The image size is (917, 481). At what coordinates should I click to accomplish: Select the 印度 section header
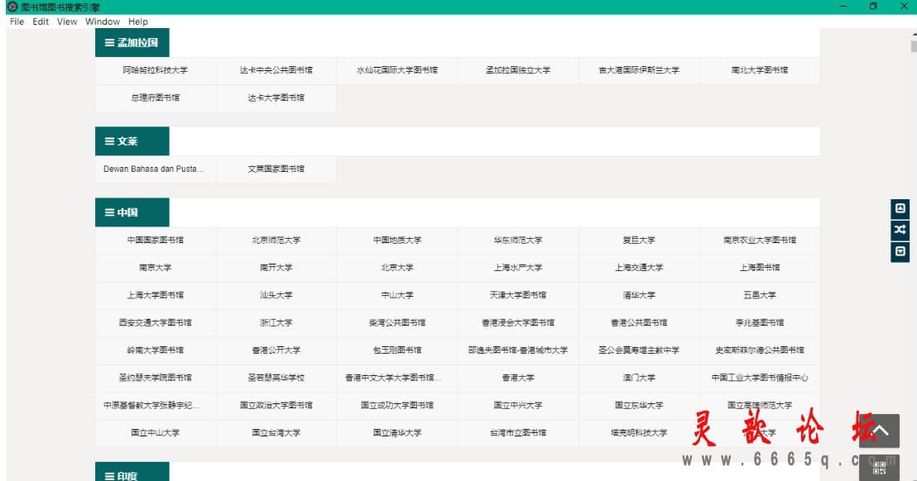pyautogui.click(x=132, y=472)
